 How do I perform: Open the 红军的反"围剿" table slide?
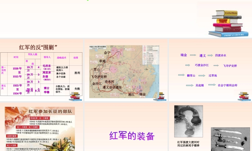coord(42,70)
